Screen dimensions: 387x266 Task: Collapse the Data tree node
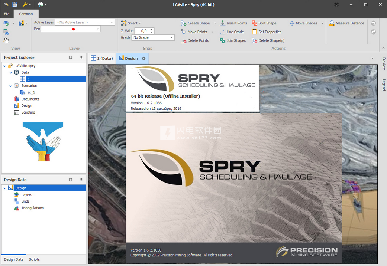pyautogui.click(x=11, y=72)
